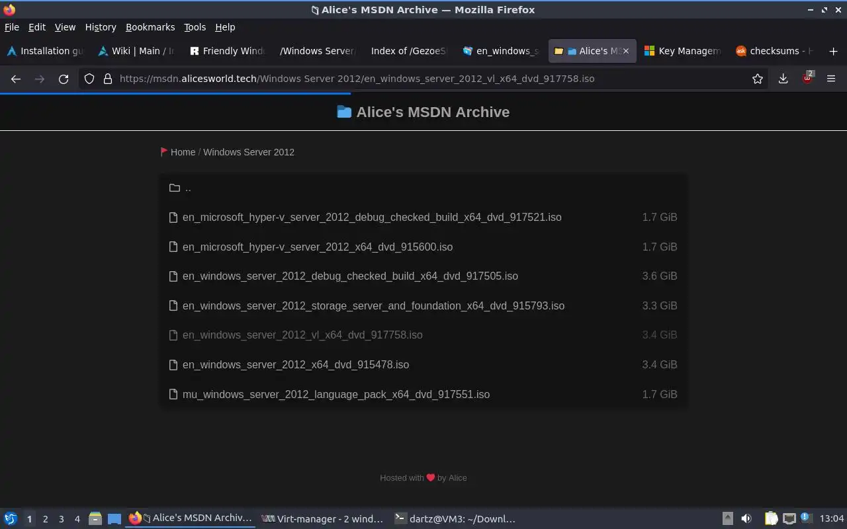
Task: Open the Firefox hamburger application menu
Action: tap(831, 79)
